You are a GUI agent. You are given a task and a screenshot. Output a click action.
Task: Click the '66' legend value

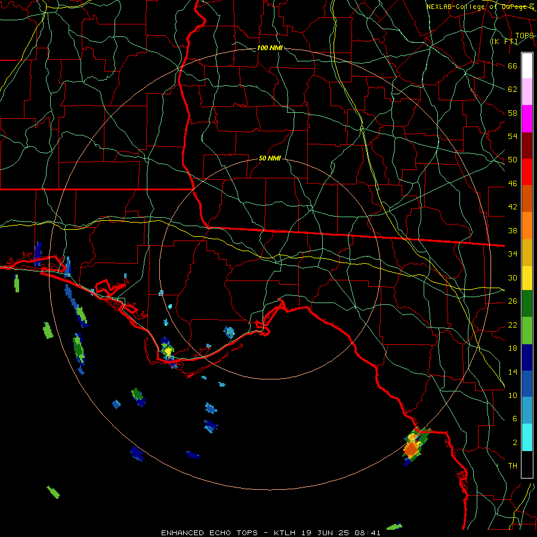pos(513,66)
